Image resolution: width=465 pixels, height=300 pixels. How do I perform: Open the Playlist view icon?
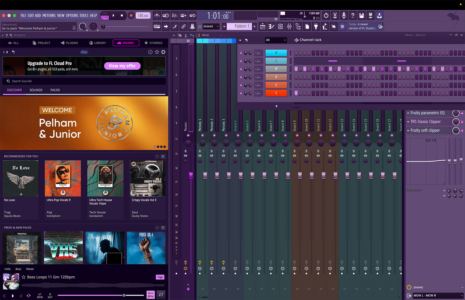tap(263, 27)
